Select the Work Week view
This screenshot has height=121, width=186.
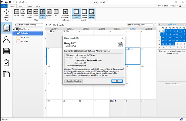click(x=29, y=14)
